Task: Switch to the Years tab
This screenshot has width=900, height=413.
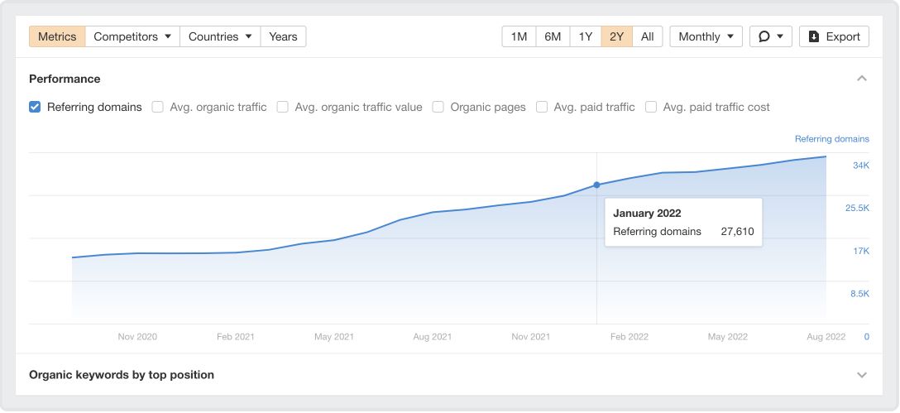Action: [x=283, y=36]
